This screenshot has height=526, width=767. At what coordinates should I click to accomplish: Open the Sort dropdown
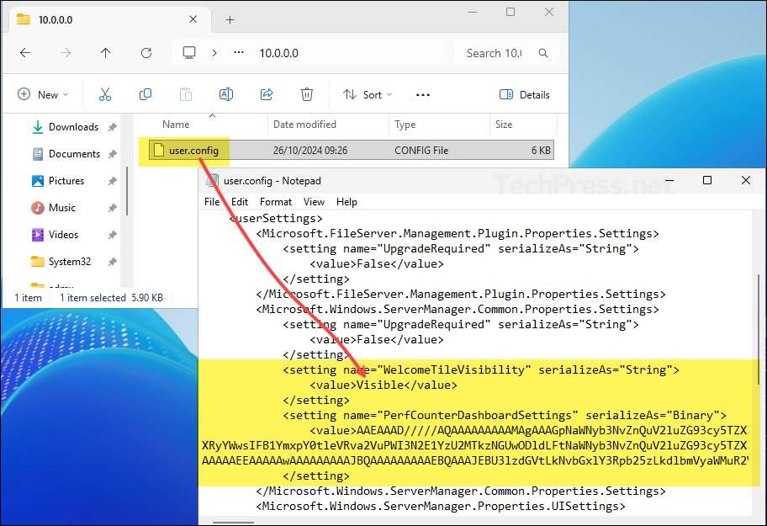[x=367, y=94]
